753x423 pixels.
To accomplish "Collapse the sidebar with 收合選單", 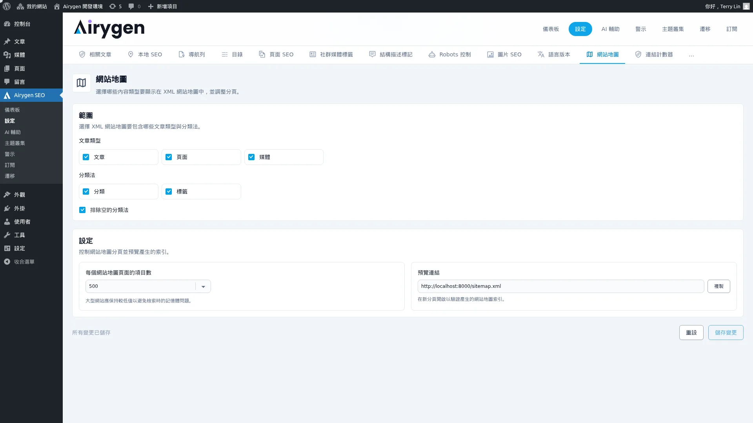I will (31, 262).
